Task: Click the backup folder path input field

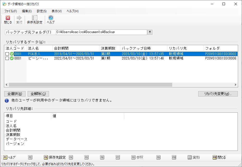Action: tap(102, 32)
